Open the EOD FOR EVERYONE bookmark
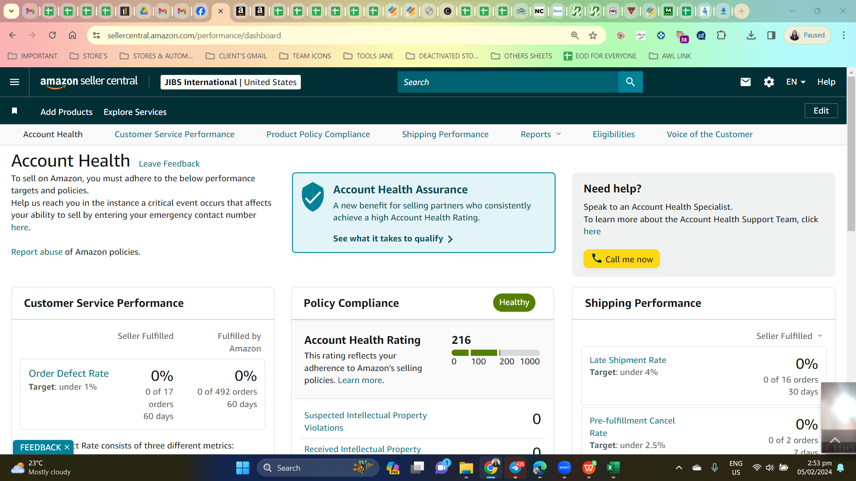This screenshot has width=856, height=481. coord(600,56)
